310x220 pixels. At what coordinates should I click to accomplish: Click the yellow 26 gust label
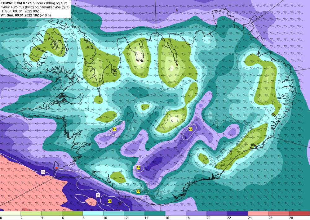[x=110, y=201]
